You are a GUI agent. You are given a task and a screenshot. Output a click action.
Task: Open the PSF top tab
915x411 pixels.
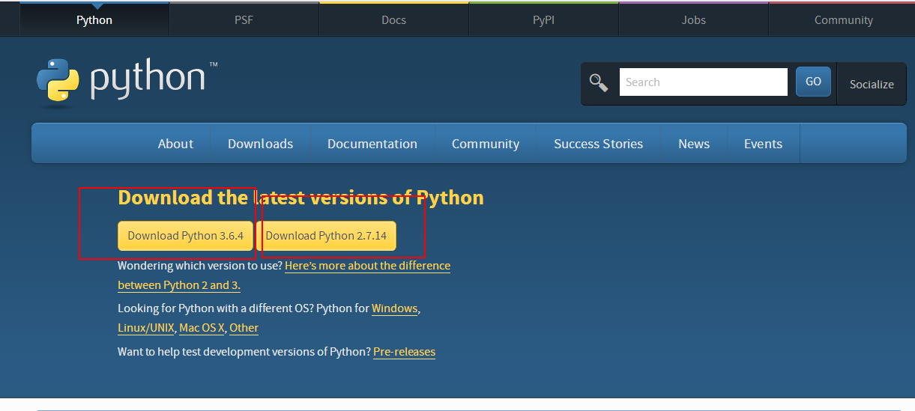244,20
